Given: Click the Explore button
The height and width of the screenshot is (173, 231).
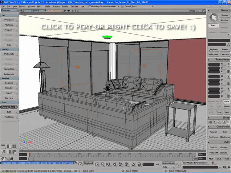Looking at the screenshot, I should click(213, 49).
